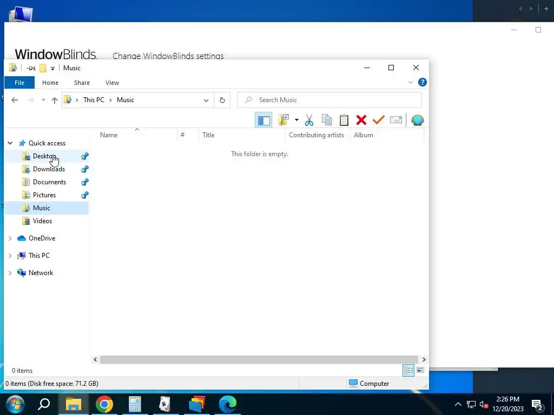
Task: Open Pictures in Quick access
Action: point(44,195)
